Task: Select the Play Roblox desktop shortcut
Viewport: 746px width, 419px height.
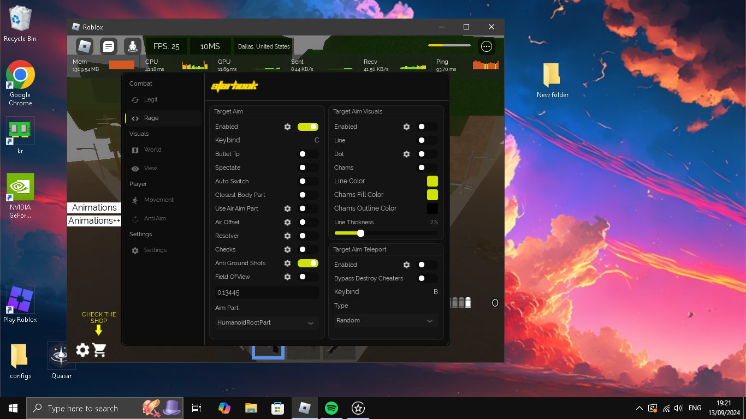Action: coord(20,304)
